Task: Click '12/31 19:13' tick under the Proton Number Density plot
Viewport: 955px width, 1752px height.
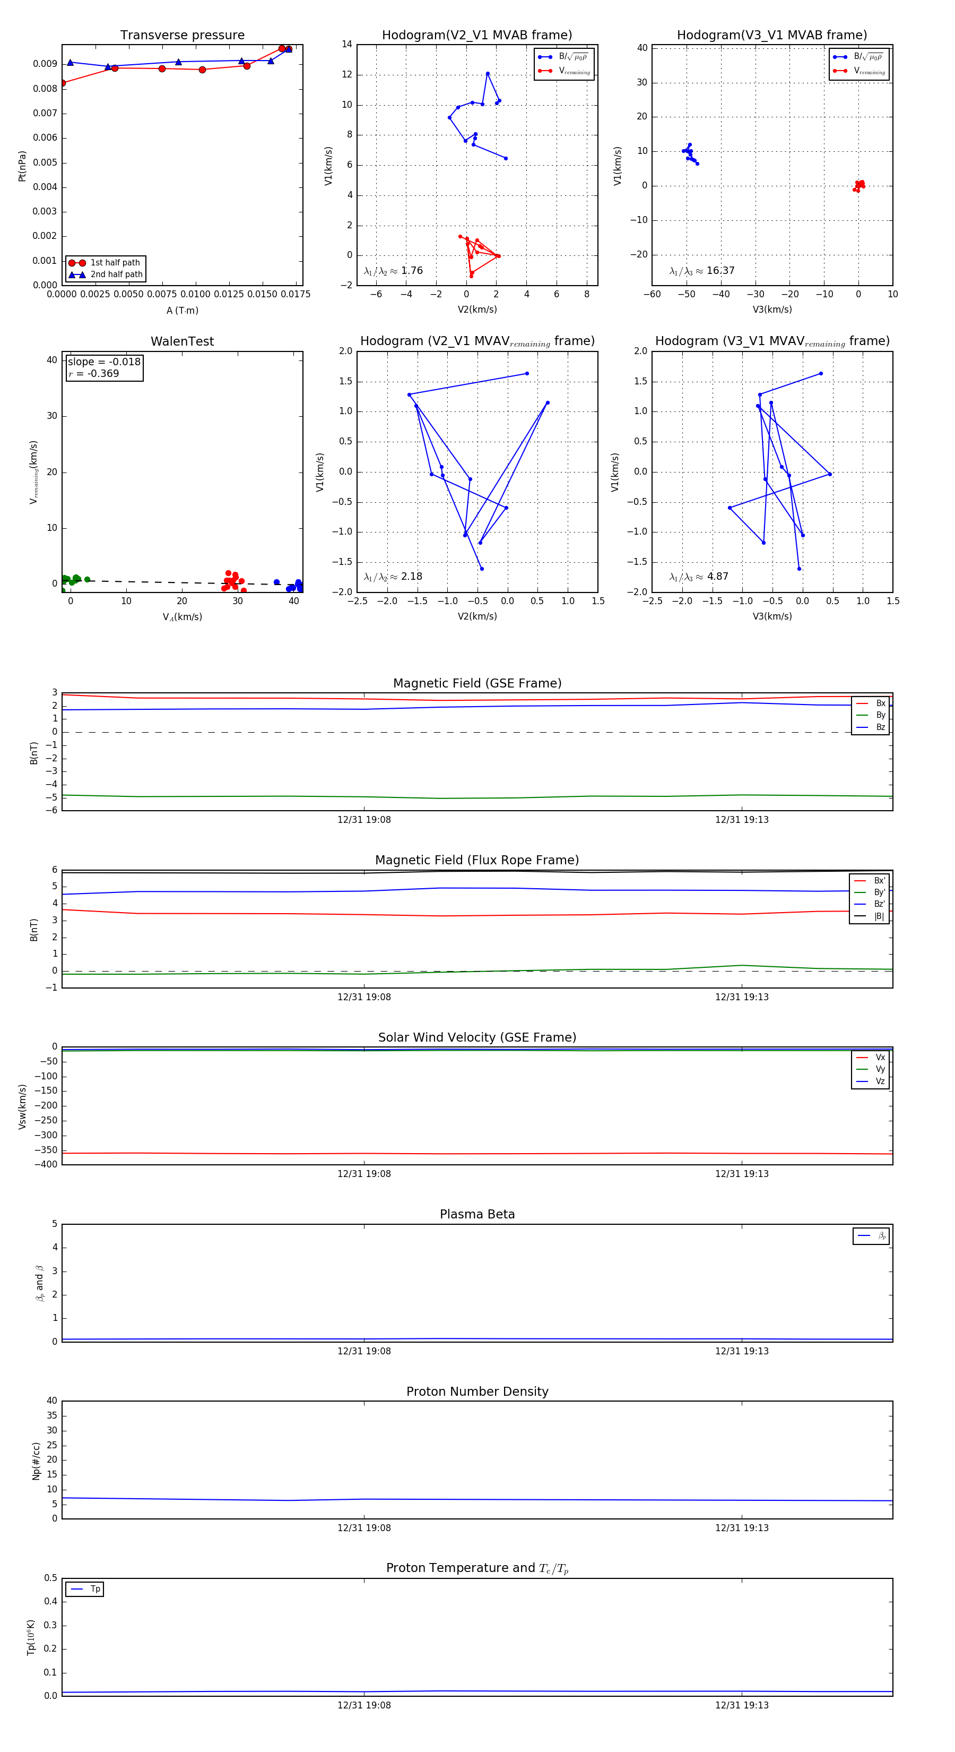Action: (x=742, y=1528)
